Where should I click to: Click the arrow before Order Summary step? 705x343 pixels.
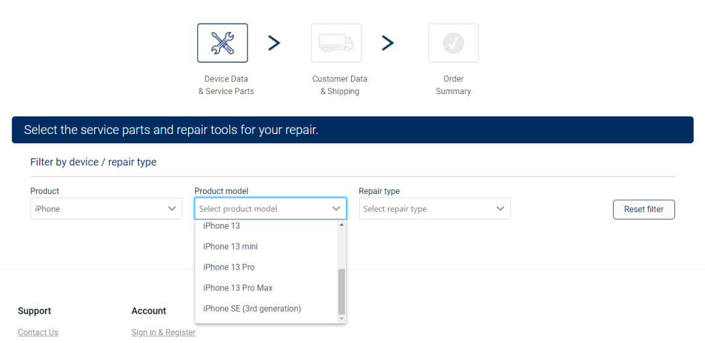click(x=388, y=43)
